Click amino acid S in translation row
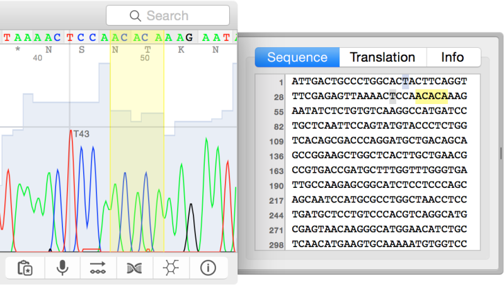The image size is (504, 285). point(82,50)
